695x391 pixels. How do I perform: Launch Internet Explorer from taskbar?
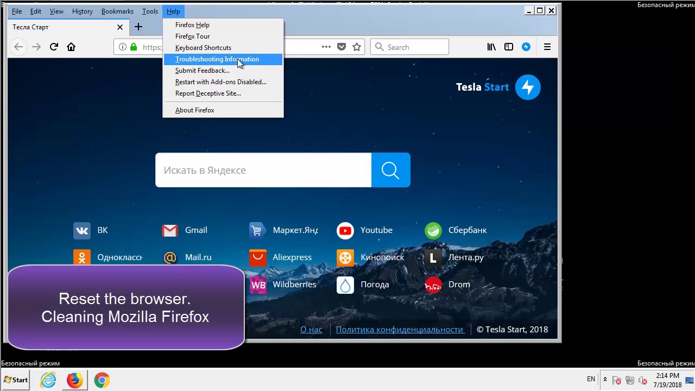[48, 380]
